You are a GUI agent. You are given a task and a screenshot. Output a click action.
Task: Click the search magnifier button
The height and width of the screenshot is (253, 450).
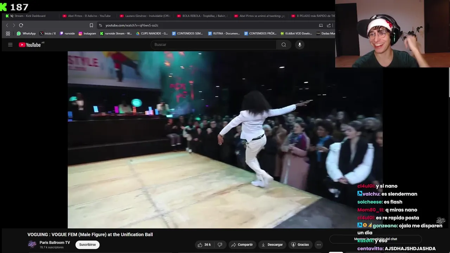coord(284,45)
